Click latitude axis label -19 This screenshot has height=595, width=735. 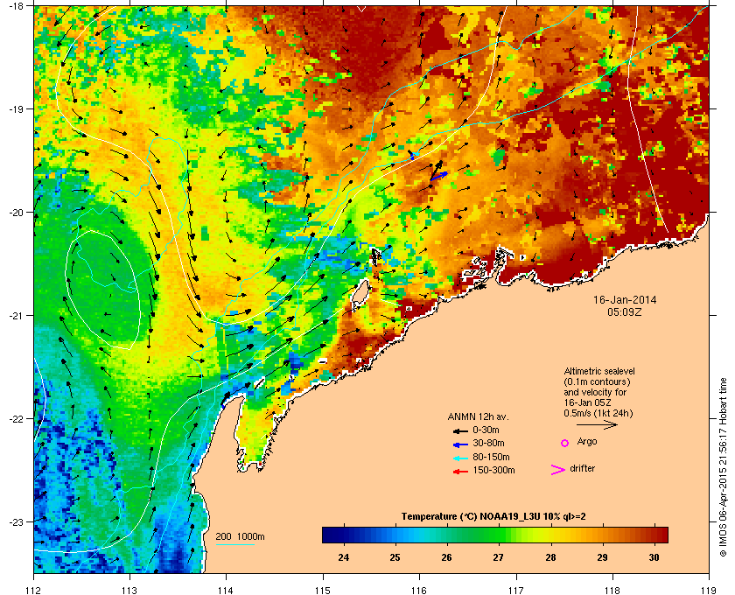[x=16, y=108]
